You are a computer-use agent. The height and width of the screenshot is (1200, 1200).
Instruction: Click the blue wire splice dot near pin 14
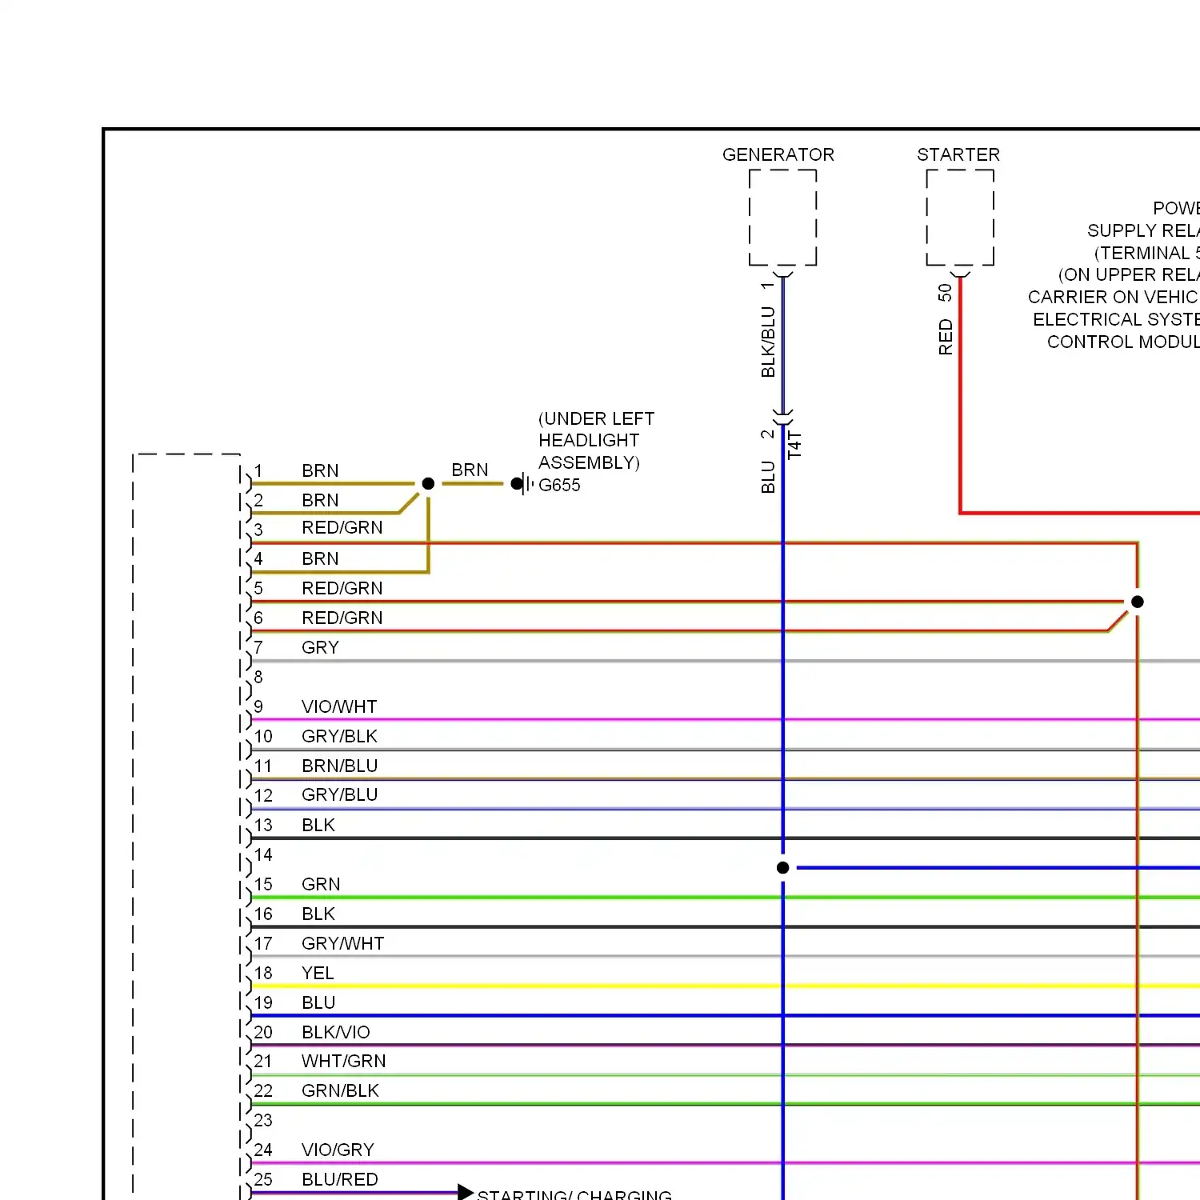tap(783, 867)
